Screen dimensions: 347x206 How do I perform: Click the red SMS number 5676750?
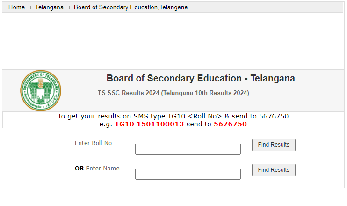[x=230, y=124]
